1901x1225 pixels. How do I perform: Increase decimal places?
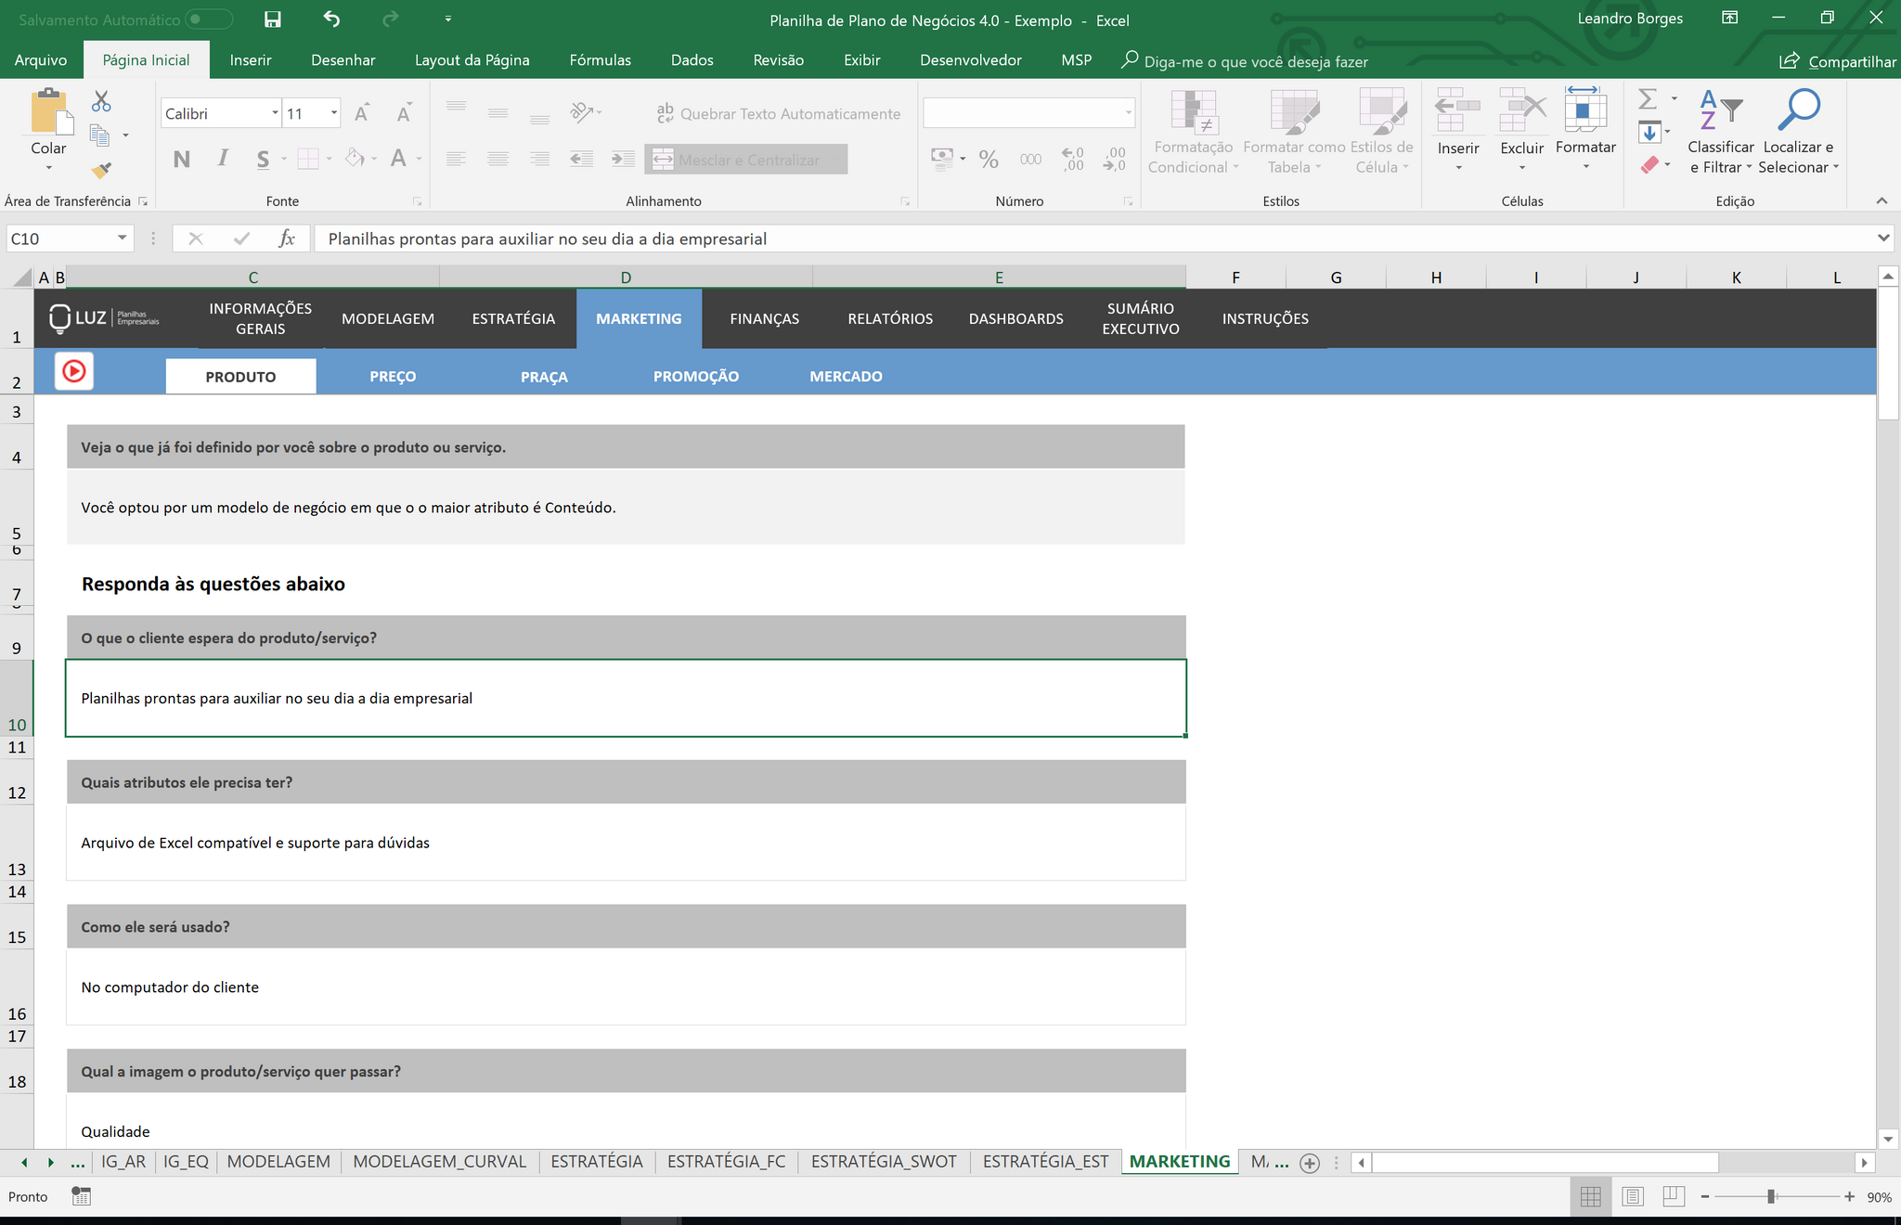pyautogui.click(x=1073, y=160)
